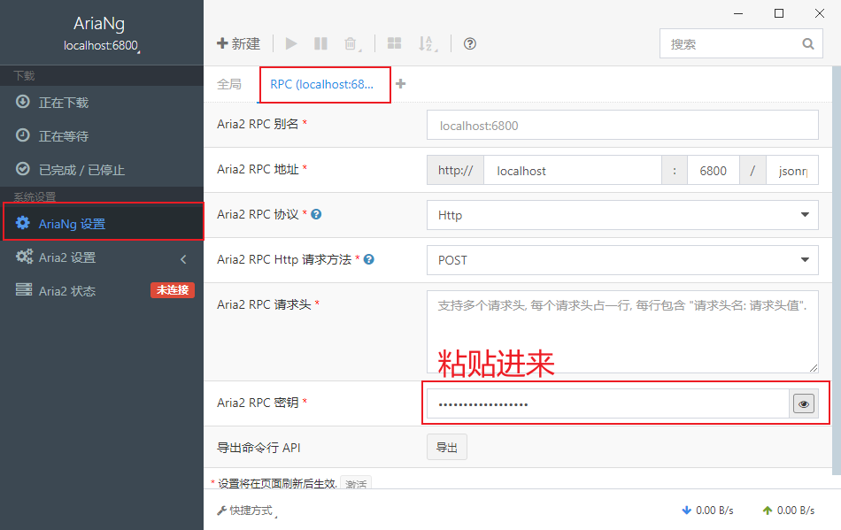Switch to the 全局 tab
Image resolution: width=841 pixels, height=530 pixels.
[x=229, y=84]
